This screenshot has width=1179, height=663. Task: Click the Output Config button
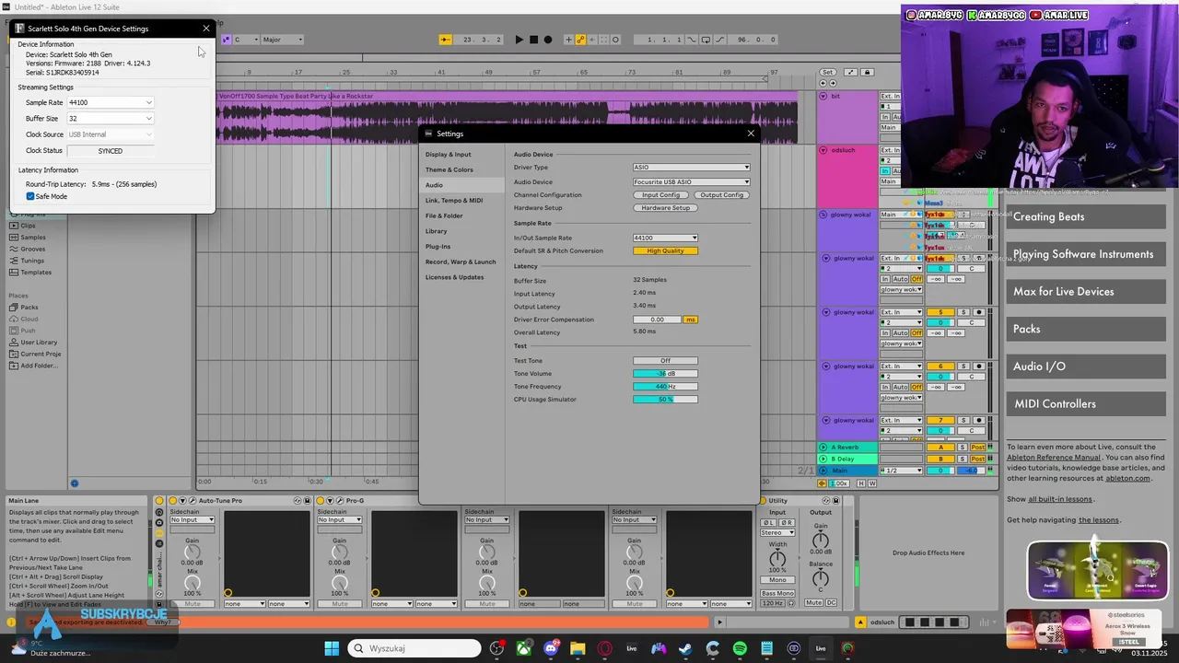721,195
